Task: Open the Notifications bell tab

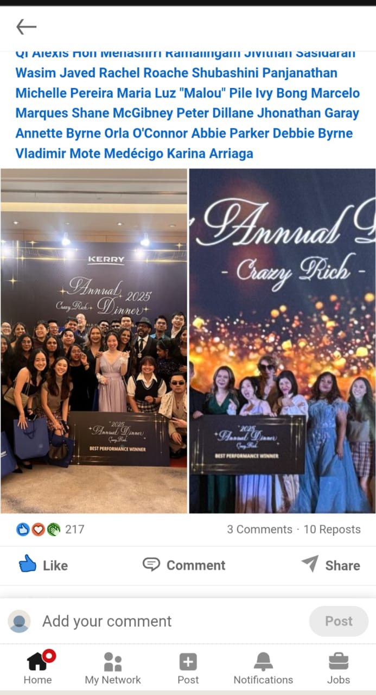Action: point(263,668)
